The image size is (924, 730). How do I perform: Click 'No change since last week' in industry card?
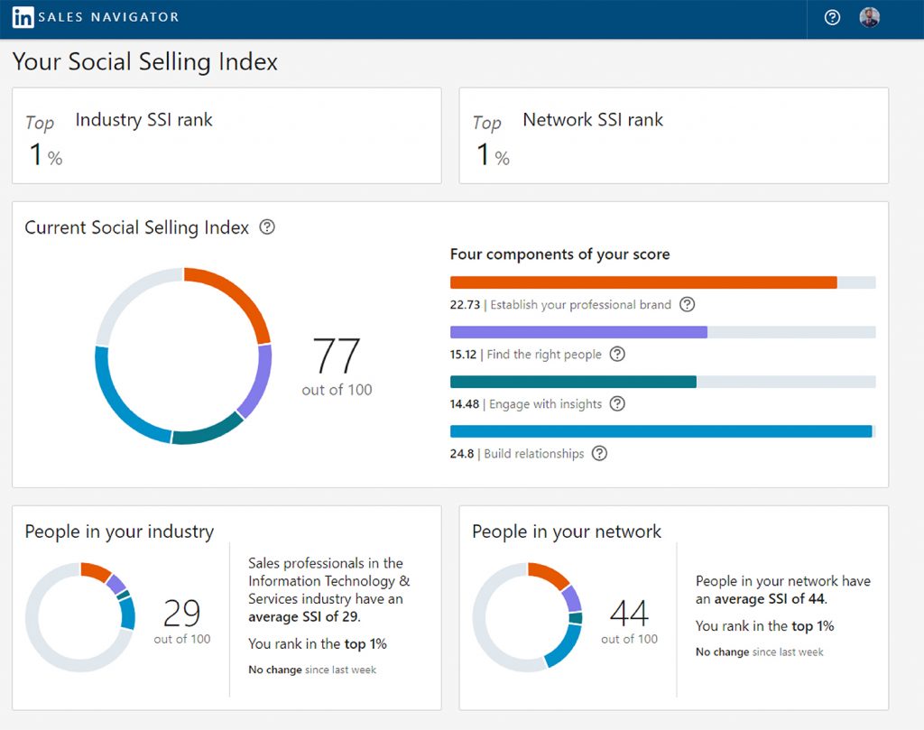[312, 670]
